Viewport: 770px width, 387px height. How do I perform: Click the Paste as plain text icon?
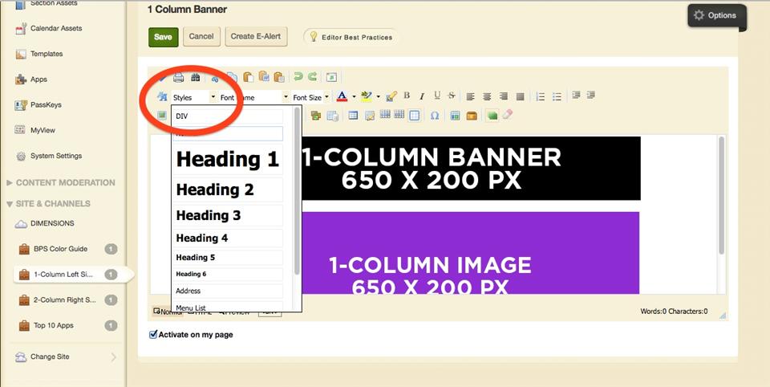click(279, 77)
